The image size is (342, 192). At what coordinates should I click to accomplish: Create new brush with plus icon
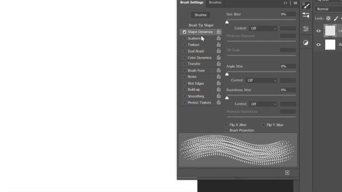click(x=287, y=173)
